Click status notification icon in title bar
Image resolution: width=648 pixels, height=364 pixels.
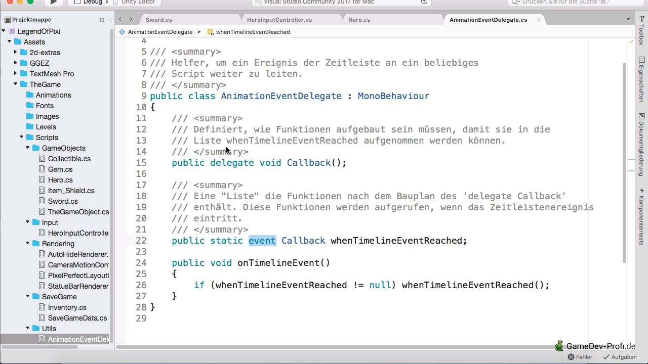coord(424,2)
